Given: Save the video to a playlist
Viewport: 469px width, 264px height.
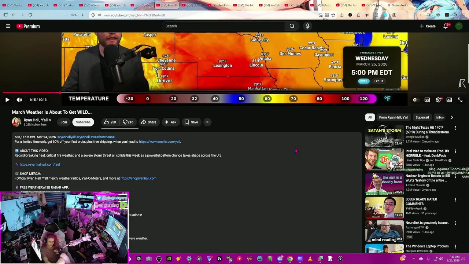Looking at the screenshot, I should click(191, 122).
